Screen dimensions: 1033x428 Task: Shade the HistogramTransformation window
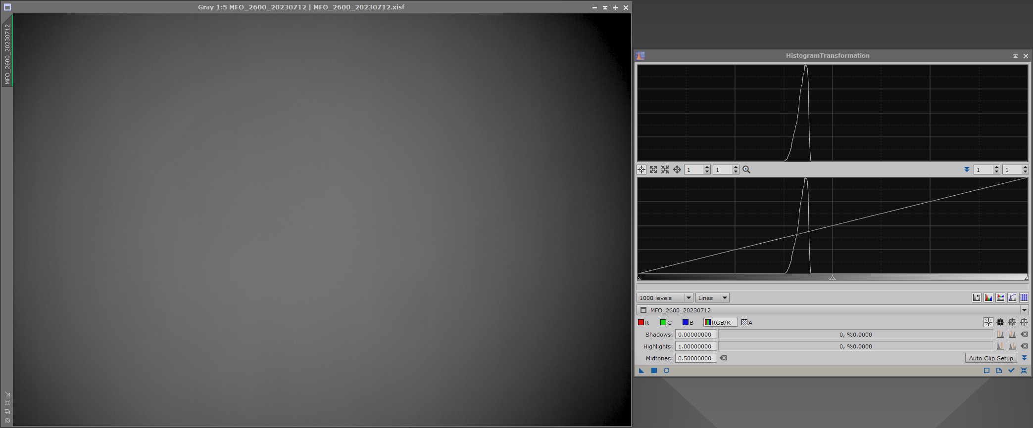coord(1015,56)
